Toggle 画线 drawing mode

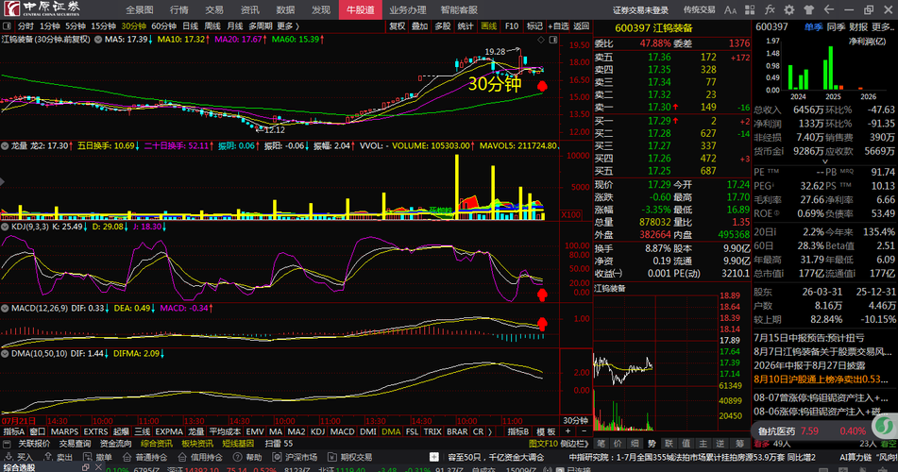tap(488, 25)
